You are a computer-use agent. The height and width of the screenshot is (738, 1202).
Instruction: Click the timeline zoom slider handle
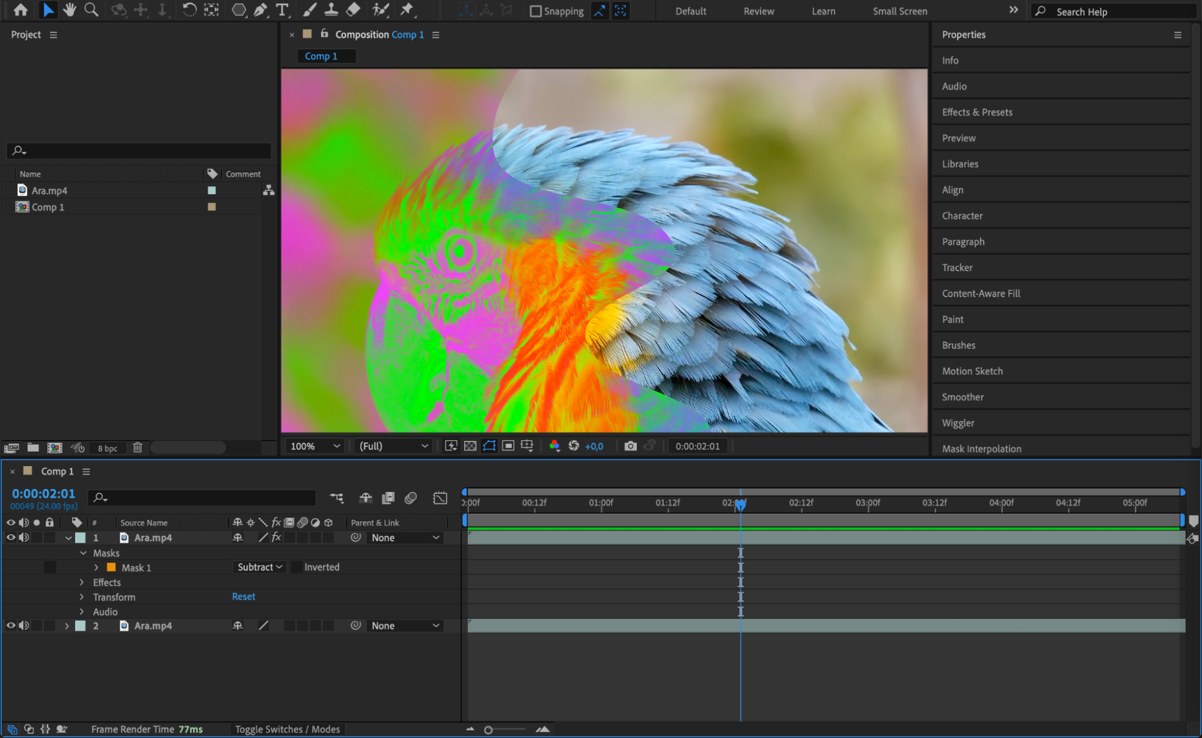pos(488,730)
